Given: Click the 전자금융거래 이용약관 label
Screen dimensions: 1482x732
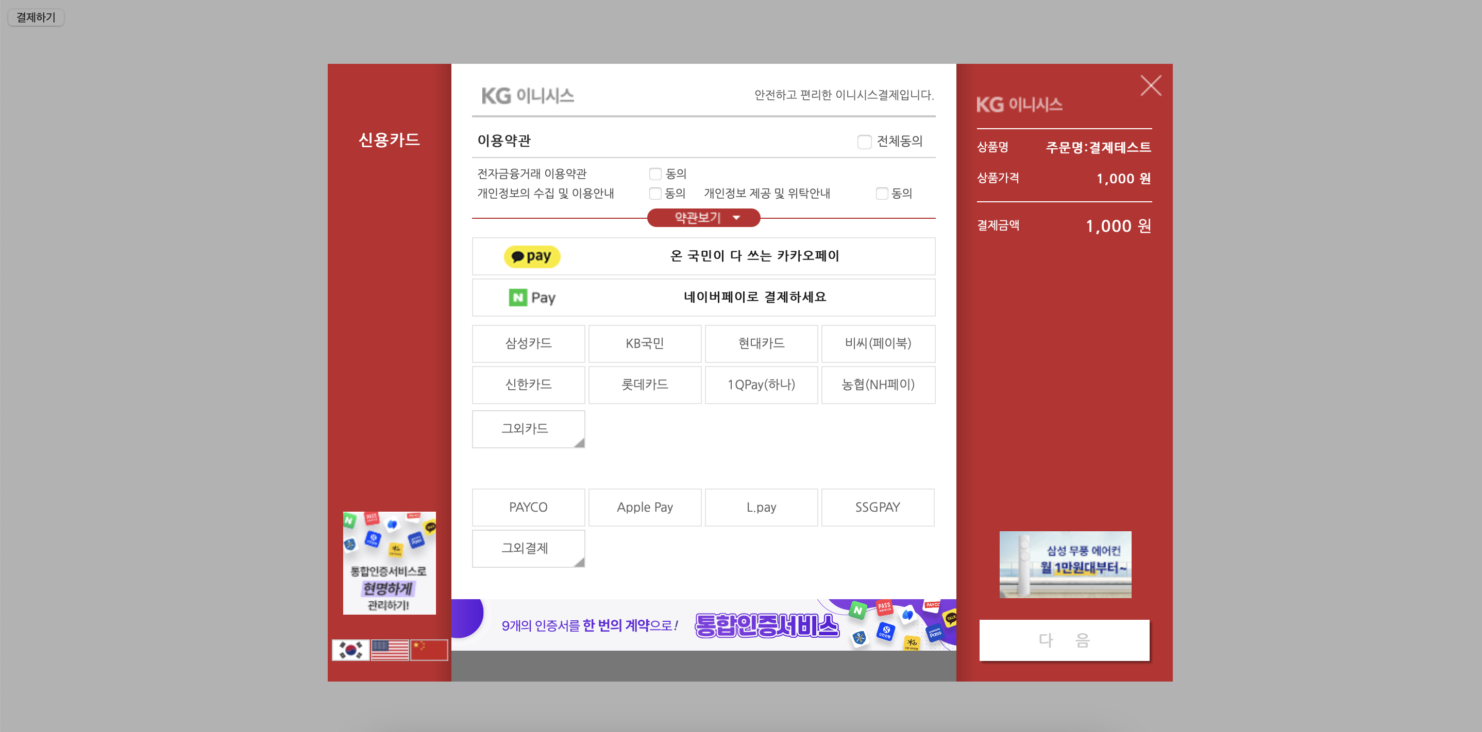Looking at the screenshot, I should click(532, 173).
